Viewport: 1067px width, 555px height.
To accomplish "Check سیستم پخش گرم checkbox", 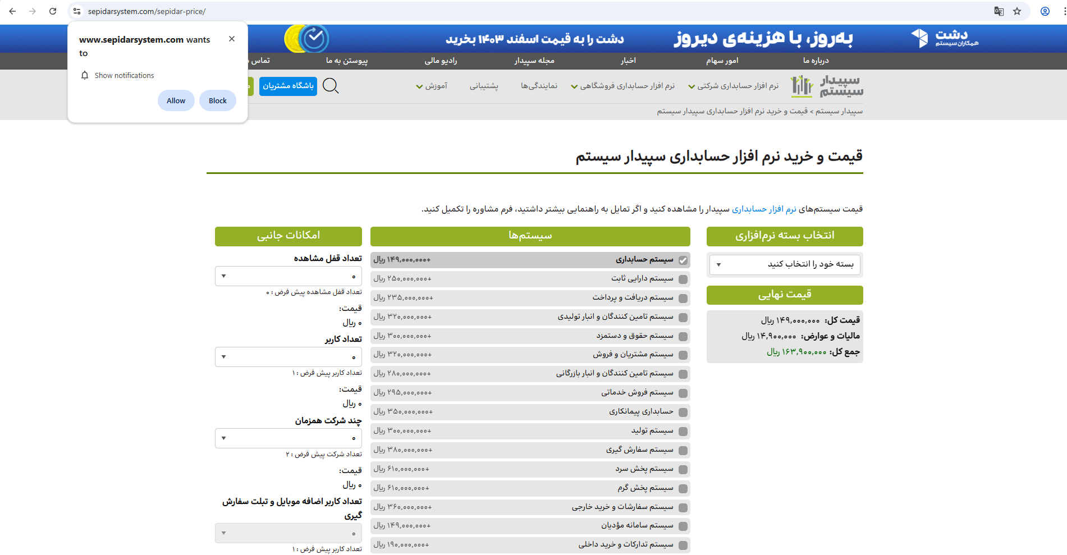I will tap(683, 489).
